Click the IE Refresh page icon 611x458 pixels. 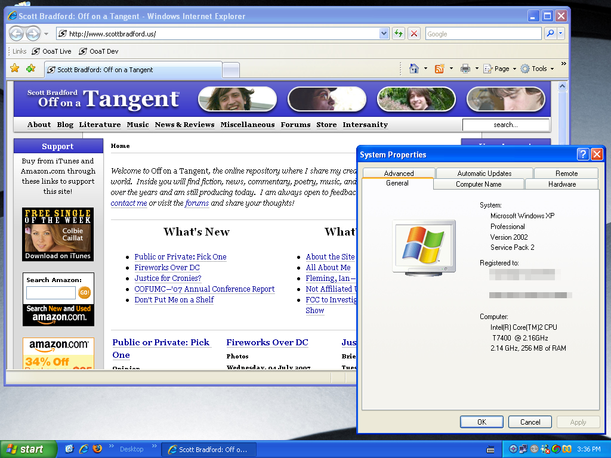click(399, 33)
